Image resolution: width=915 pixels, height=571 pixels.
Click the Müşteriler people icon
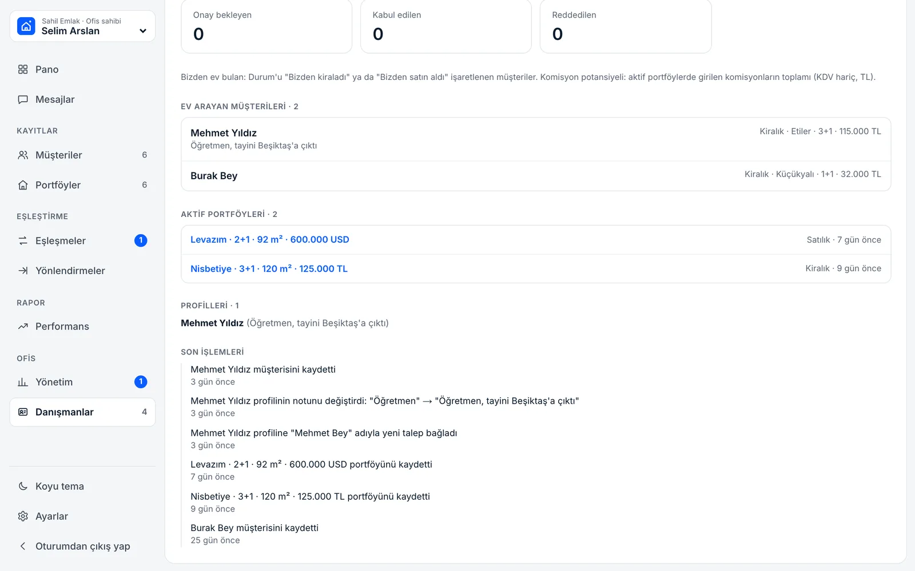23,155
